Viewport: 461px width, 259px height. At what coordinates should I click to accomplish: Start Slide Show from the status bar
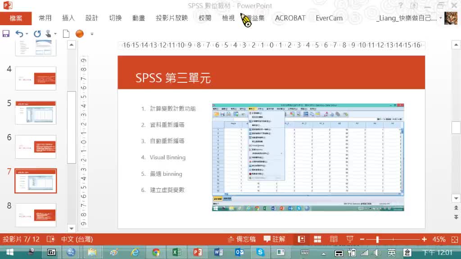pyautogui.click(x=349, y=239)
